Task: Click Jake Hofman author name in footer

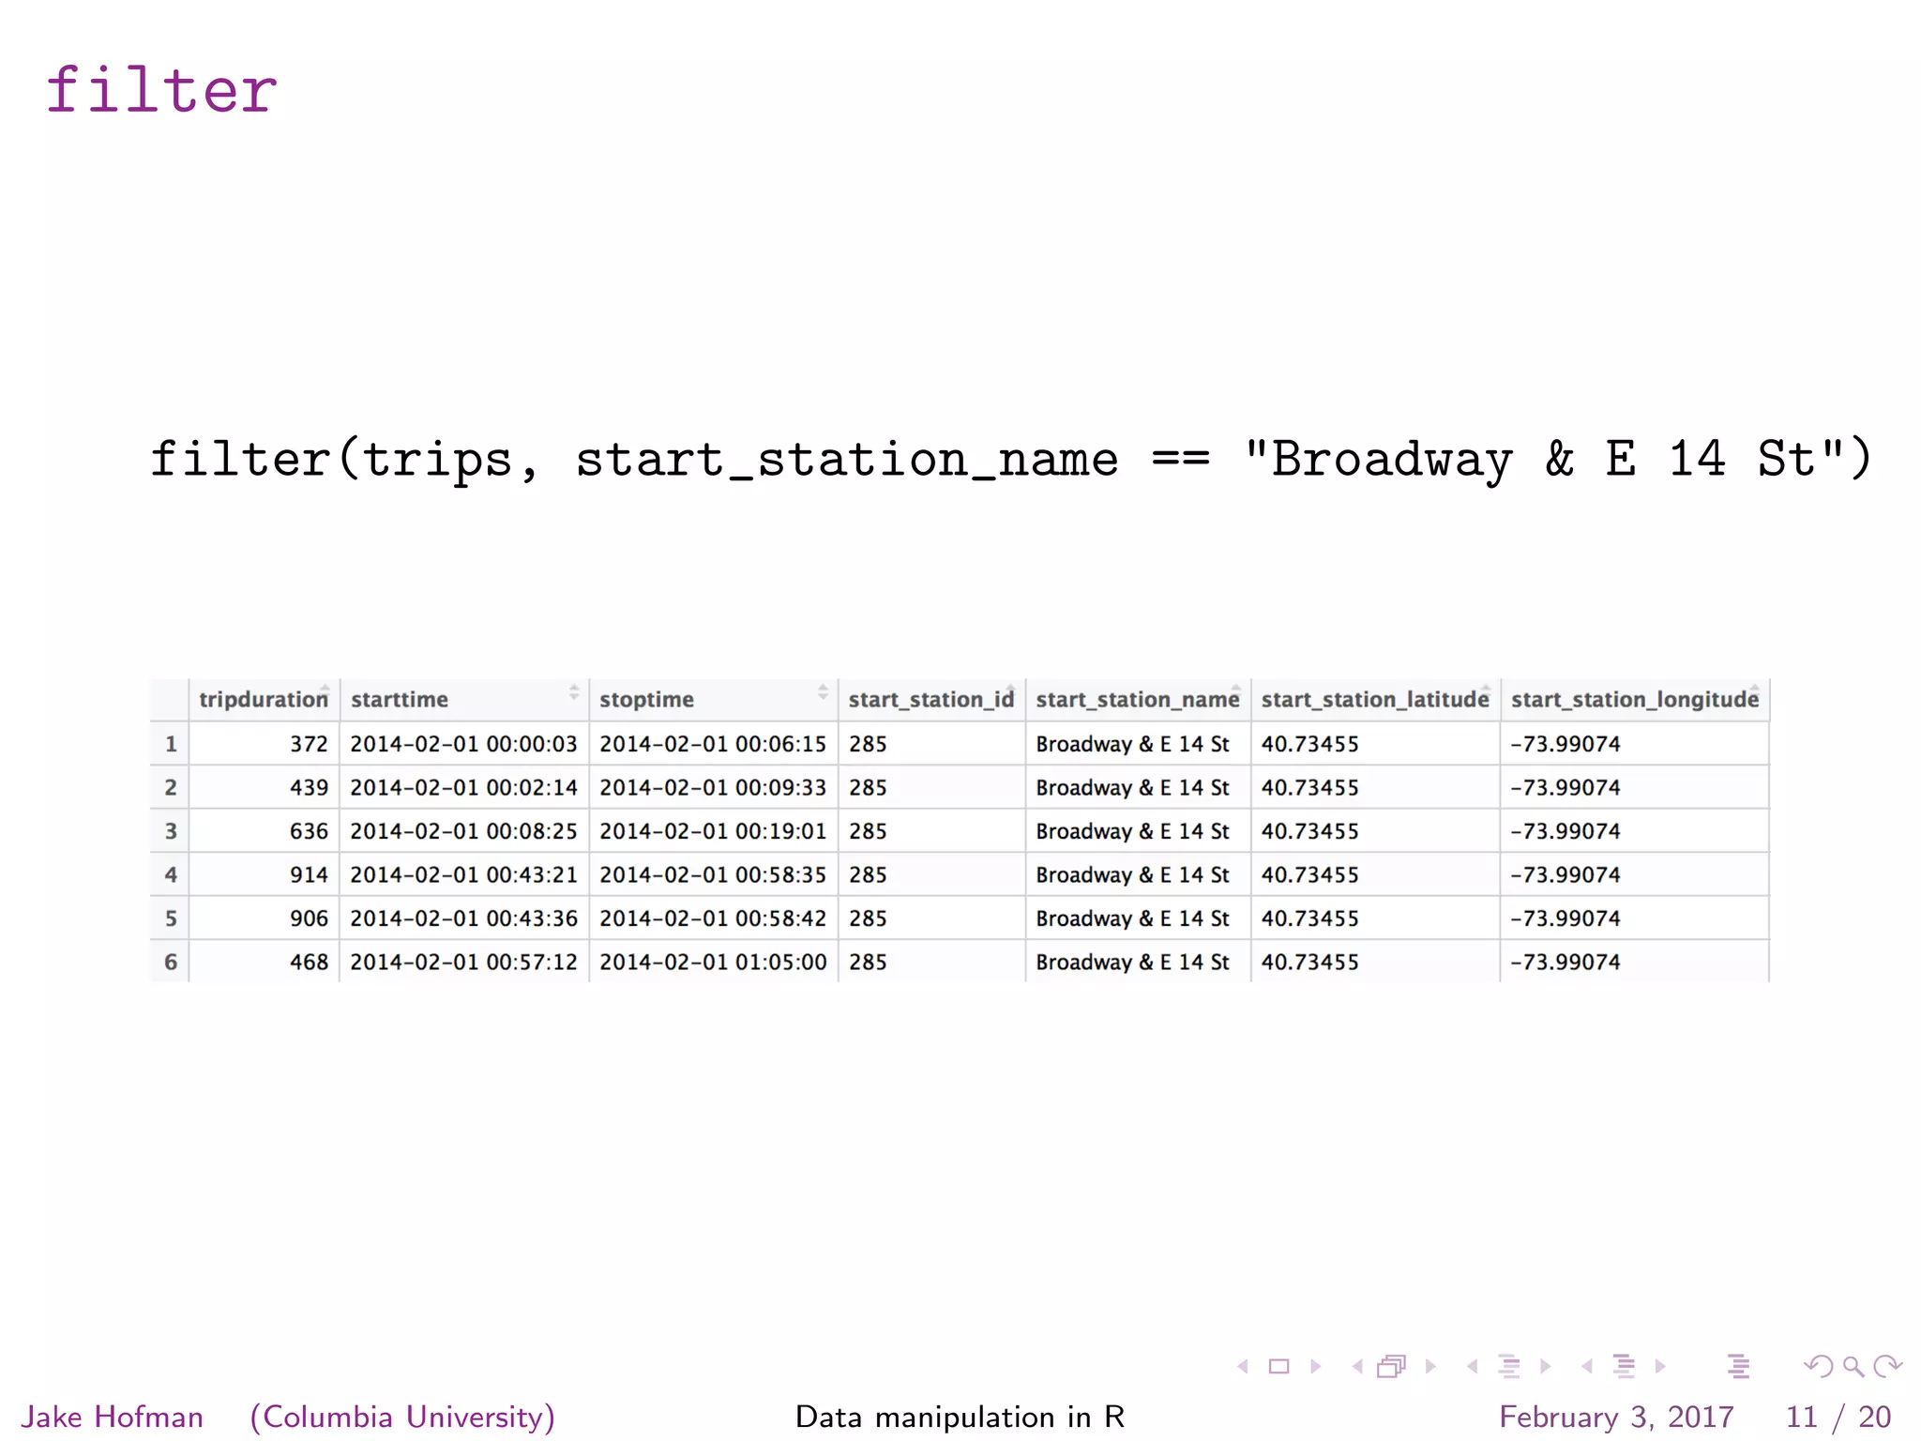Action: pos(112,1417)
